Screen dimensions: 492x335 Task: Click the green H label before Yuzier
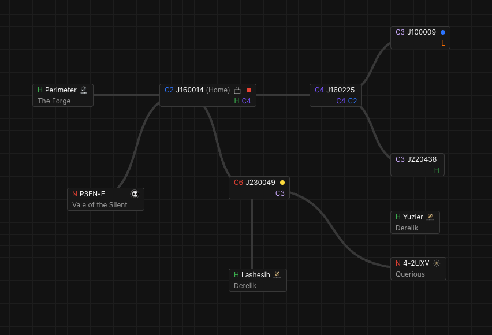pos(398,217)
